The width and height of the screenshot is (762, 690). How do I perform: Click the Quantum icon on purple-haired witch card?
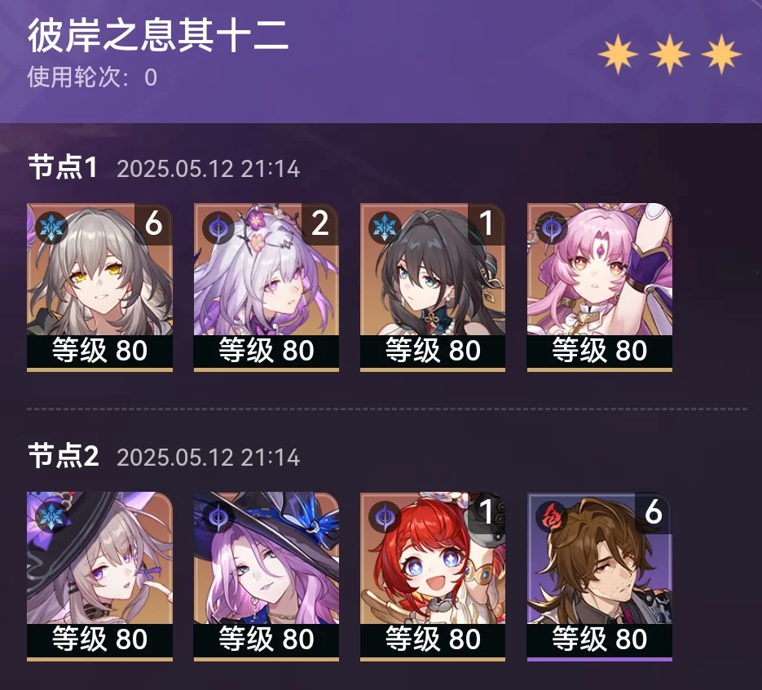pyautogui.click(x=218, y=516)
